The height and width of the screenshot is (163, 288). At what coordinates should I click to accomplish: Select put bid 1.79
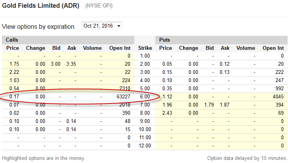209,105
